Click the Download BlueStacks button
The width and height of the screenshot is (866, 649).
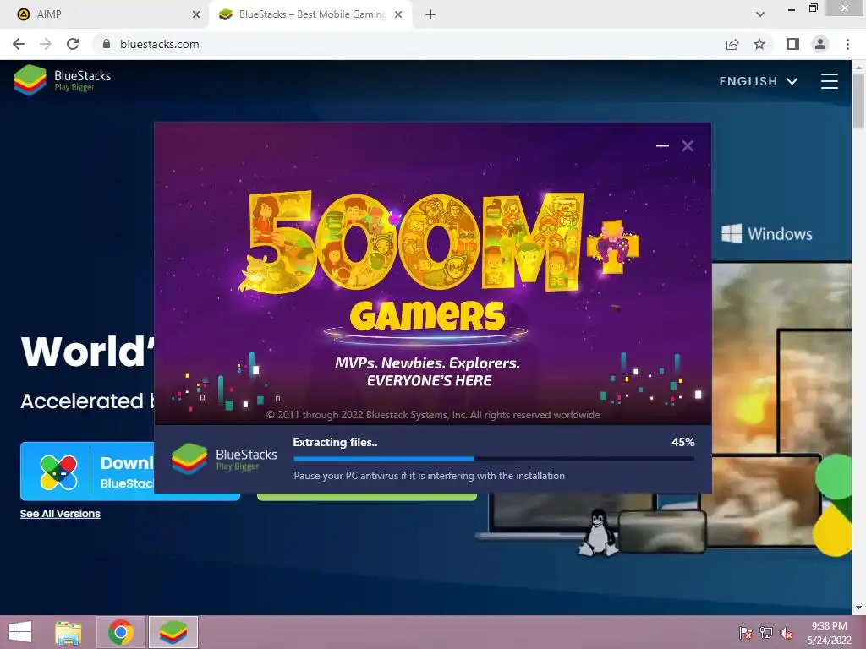(x=87, y=472)
